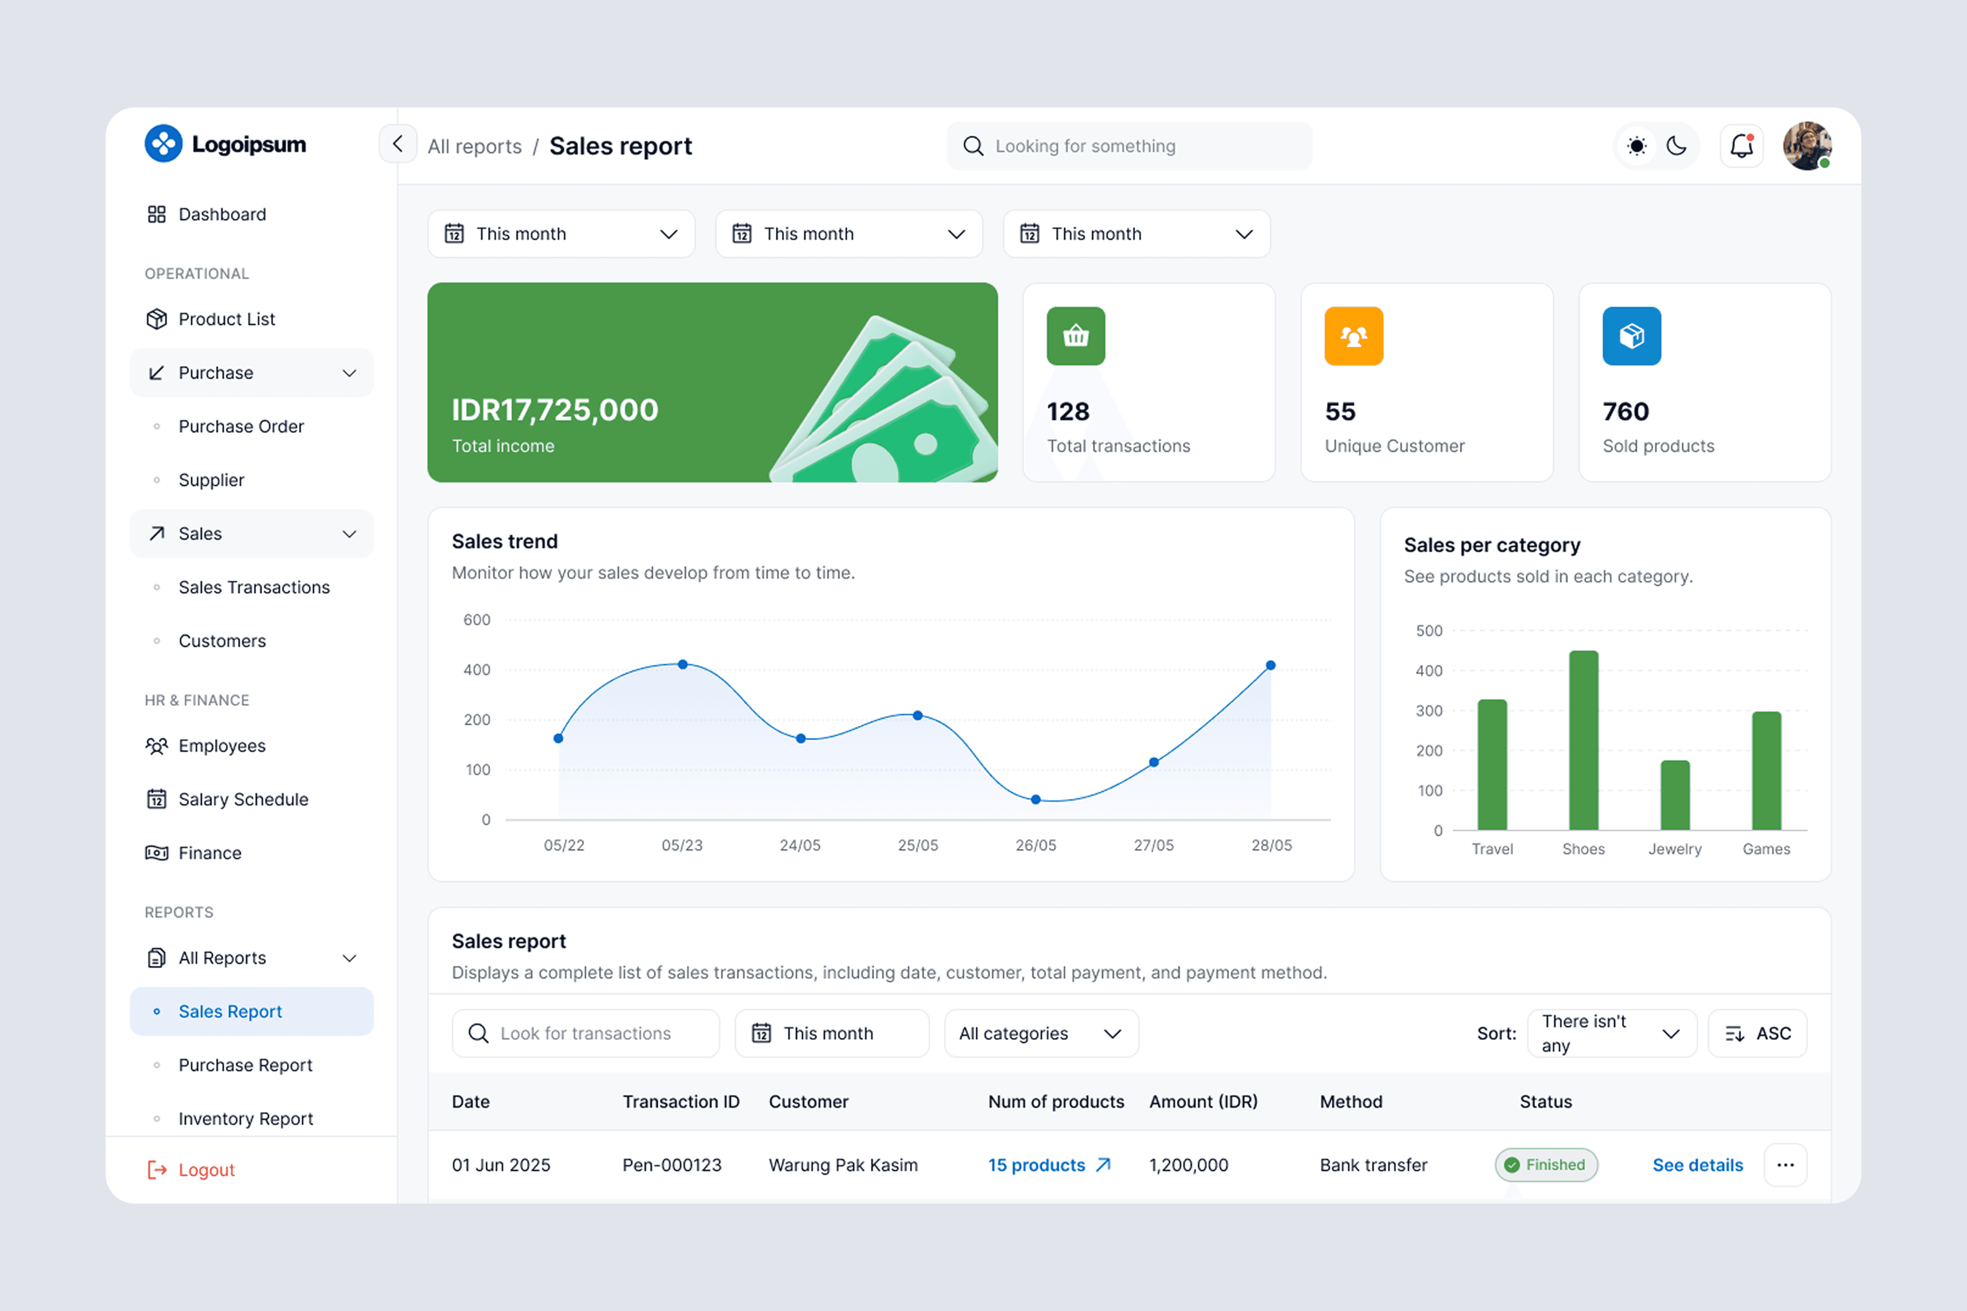The height and width of the screenshot is (1311, 1967).
Task: Switch to light mode sun toggle
Action: coord(1636,146)
